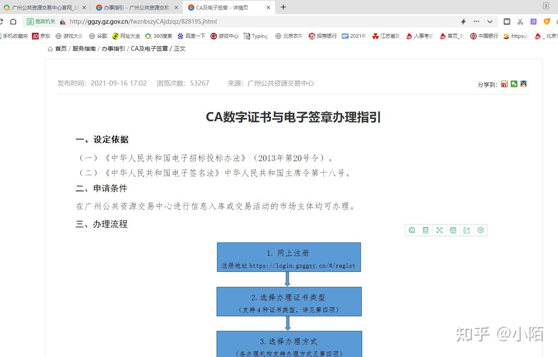Open 2021年 bookmark
Screen dimensions: 558x357
(x=354, y=36)
